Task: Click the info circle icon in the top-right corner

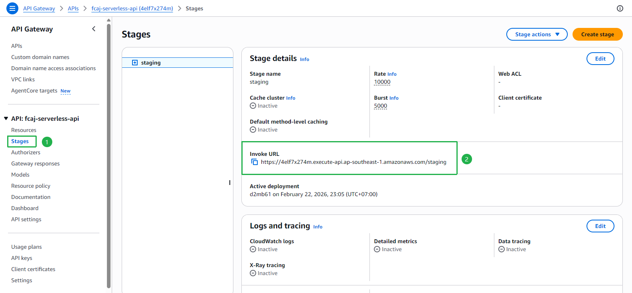Action: pyautogui.click(x=620, y=8)
